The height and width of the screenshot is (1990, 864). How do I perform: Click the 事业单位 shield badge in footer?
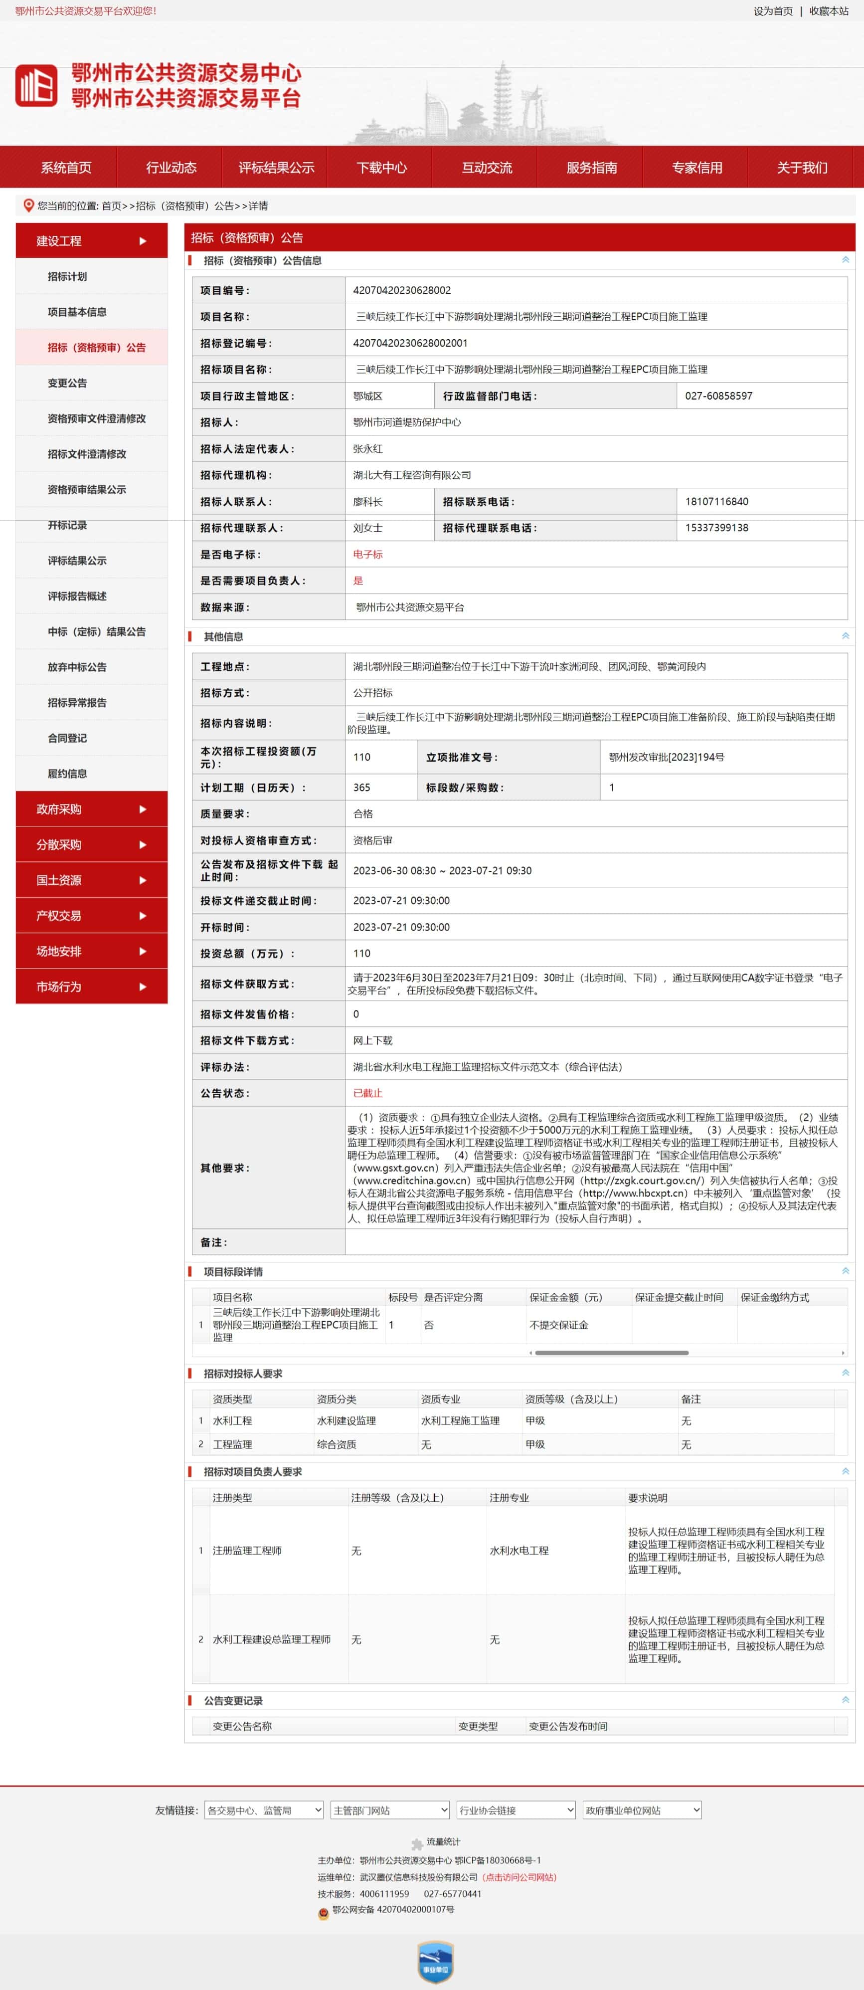pyautogui.click(x=435, y=1962)
